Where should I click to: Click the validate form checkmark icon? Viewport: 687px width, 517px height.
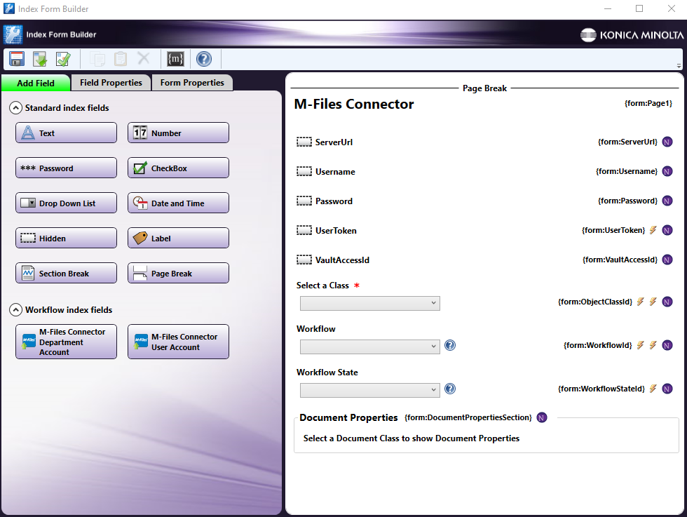(64, 59)
